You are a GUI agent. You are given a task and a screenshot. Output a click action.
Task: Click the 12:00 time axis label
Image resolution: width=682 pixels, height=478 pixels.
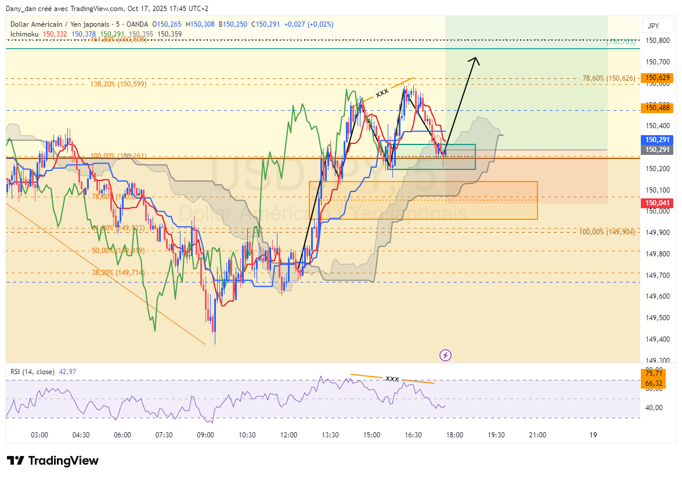click(289, 435)
